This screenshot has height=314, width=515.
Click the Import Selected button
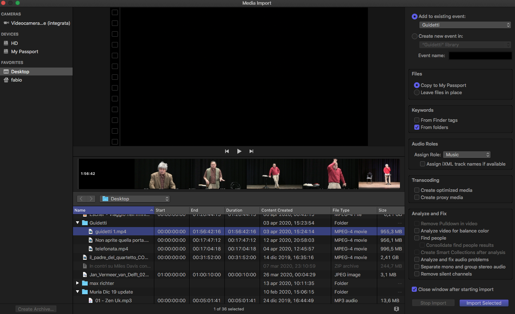click(484, 303)
